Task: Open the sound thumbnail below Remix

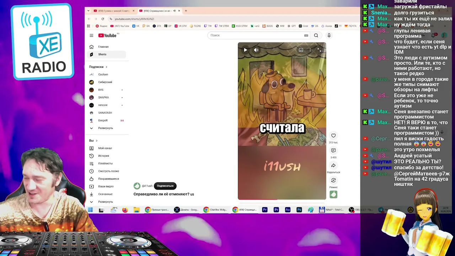Action: [x=333, y=194]
